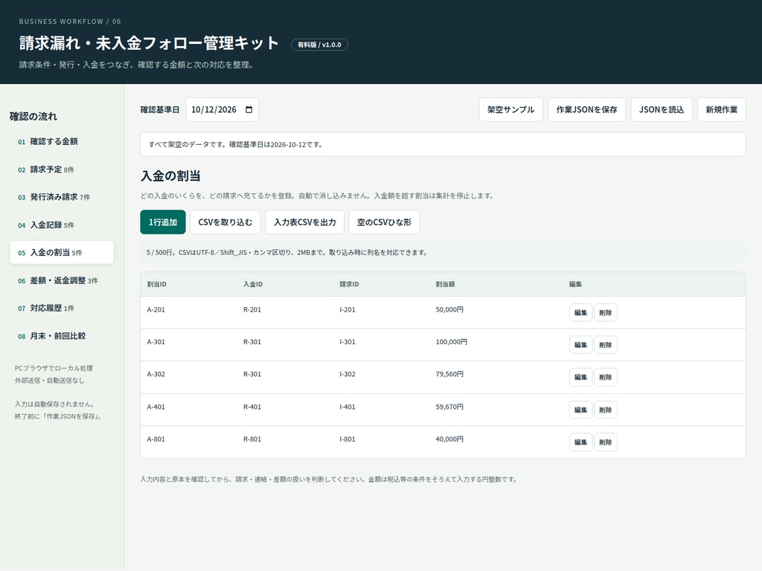
Task: Switch to step 03 発行済み請求
Action: click(x=62, y=197)
